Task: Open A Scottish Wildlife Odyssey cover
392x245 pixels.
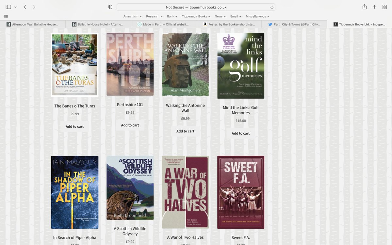Action: point(130,188)
